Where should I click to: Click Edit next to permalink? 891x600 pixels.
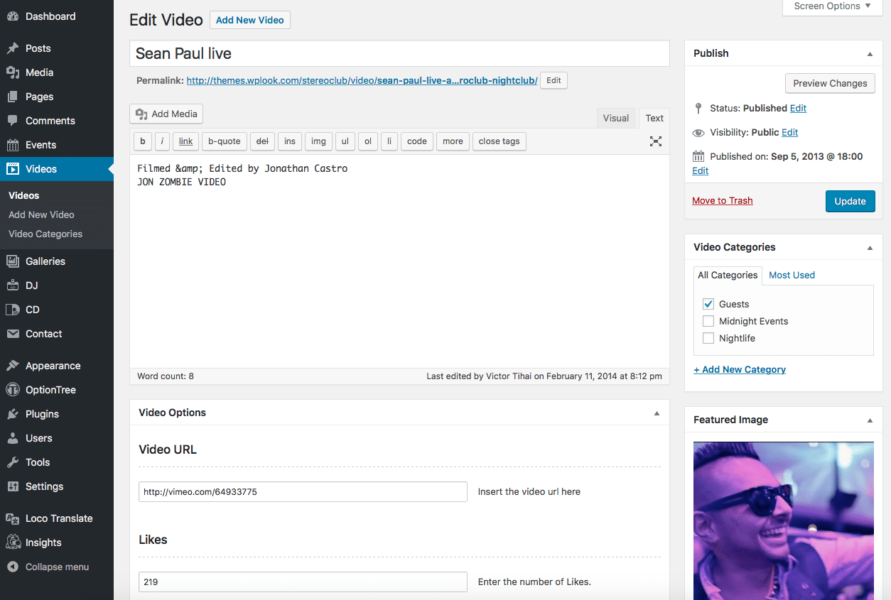[x=553, y=80]
